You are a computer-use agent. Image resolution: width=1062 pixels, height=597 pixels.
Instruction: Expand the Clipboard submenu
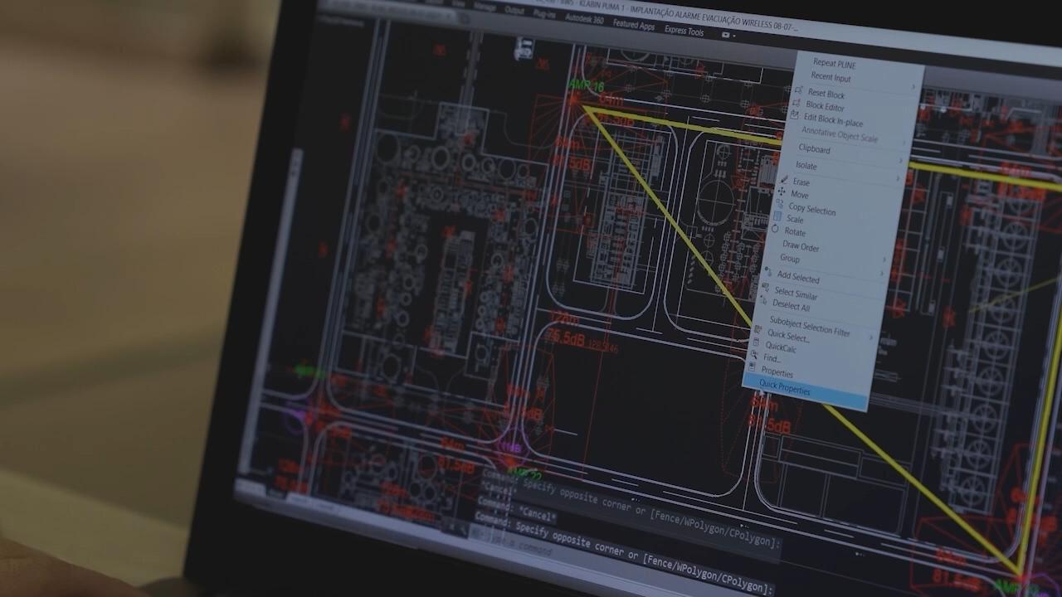click(813, 149)
